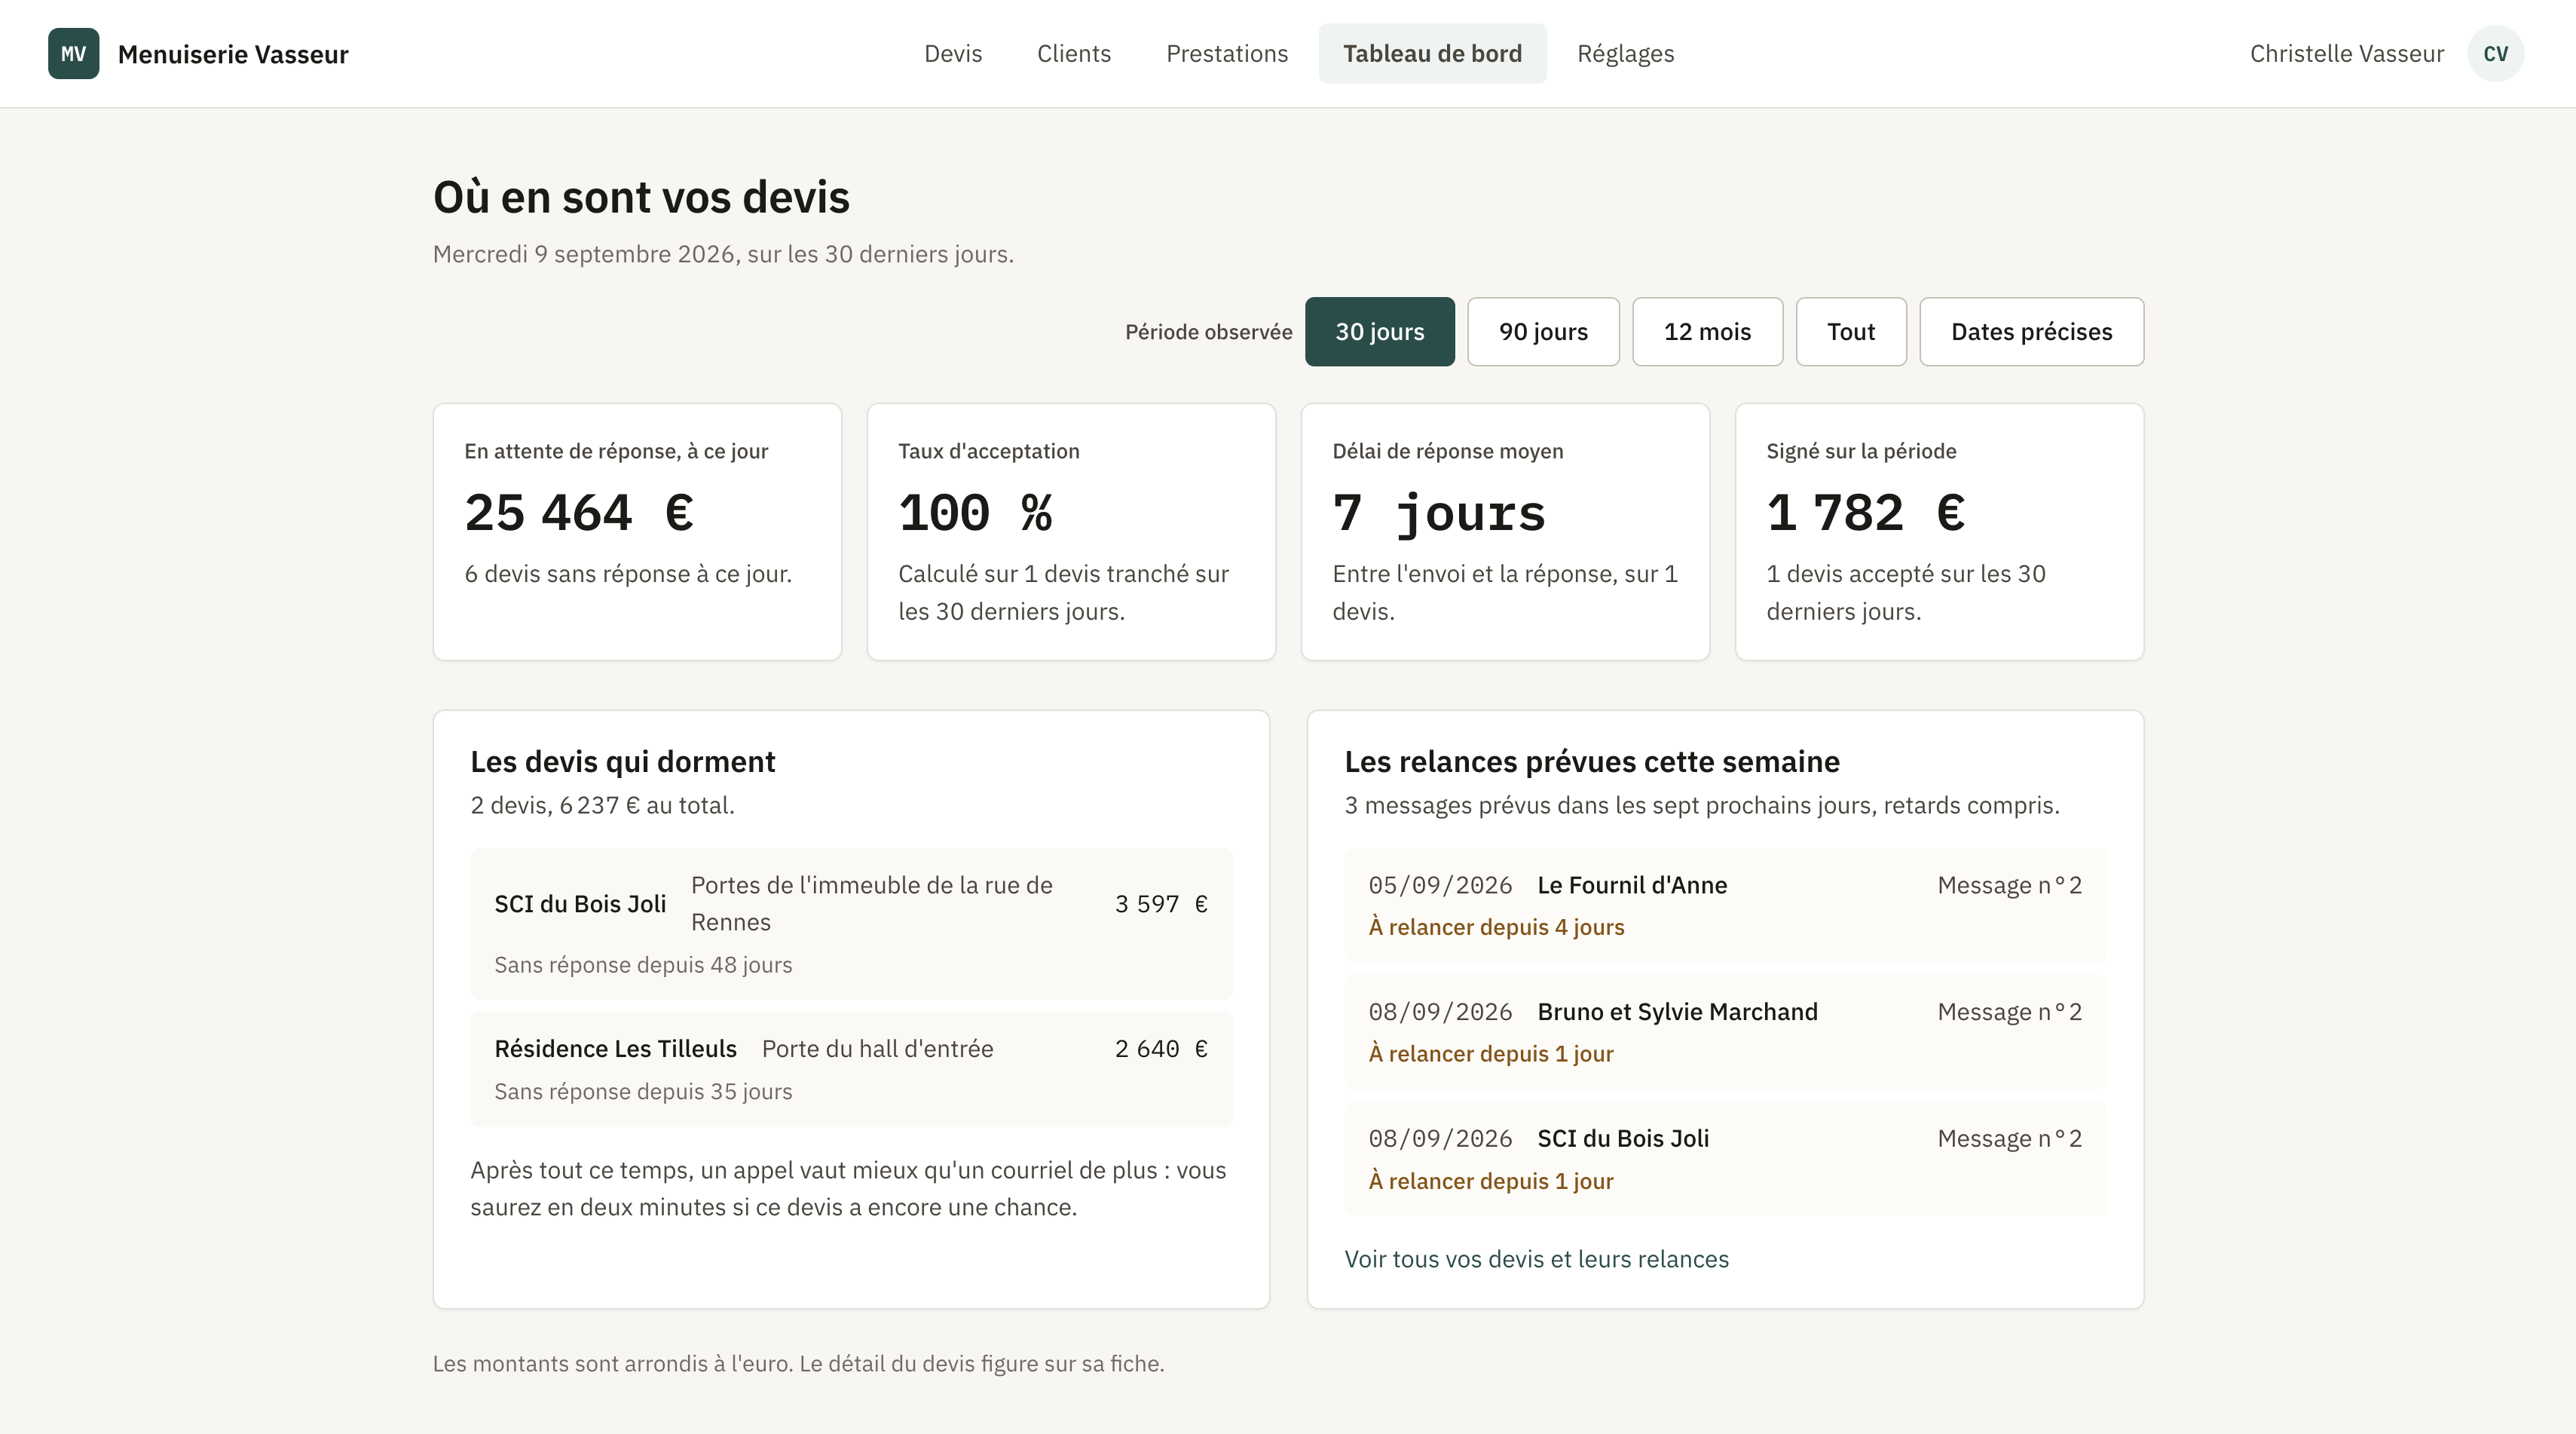Viewport: 2576px width, 1434px height.
Task: Click the 1 782 € signed amount
Action: 1865,513
